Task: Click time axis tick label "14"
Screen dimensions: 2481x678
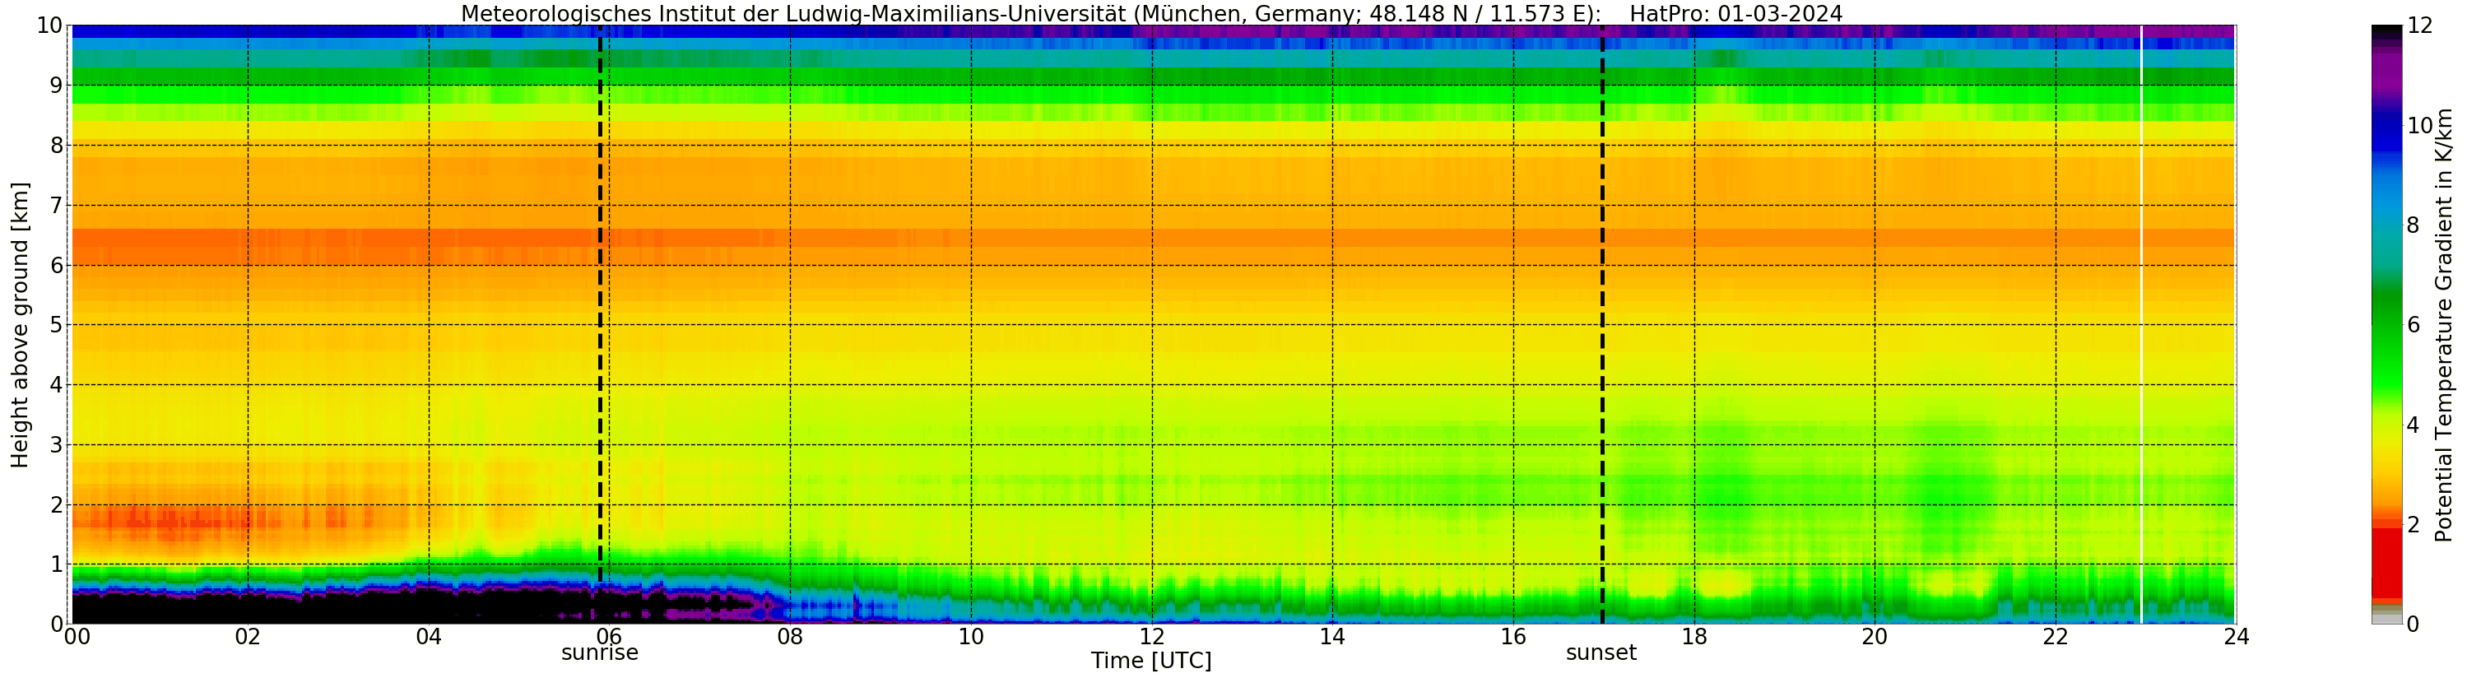Action: [x=1332, y=637]
